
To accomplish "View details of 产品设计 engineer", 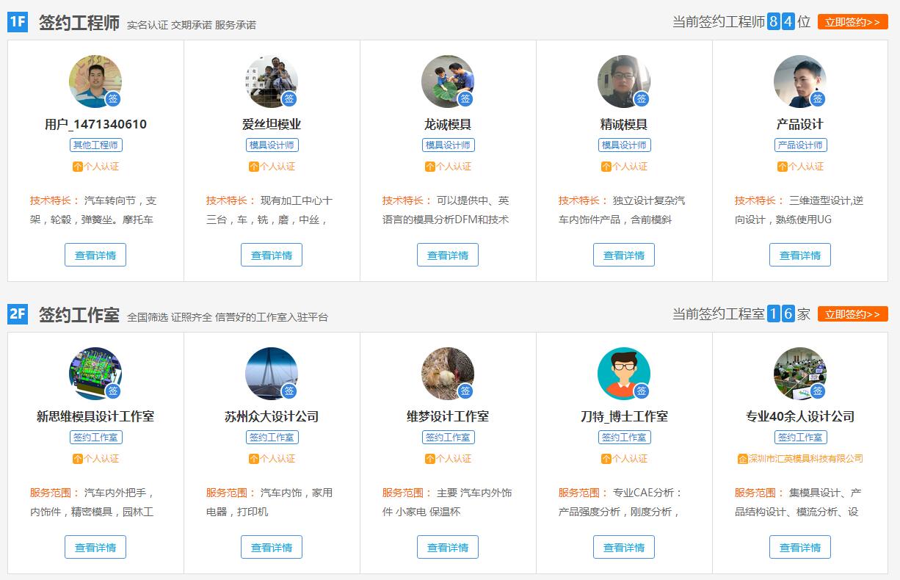I will 800,255.
